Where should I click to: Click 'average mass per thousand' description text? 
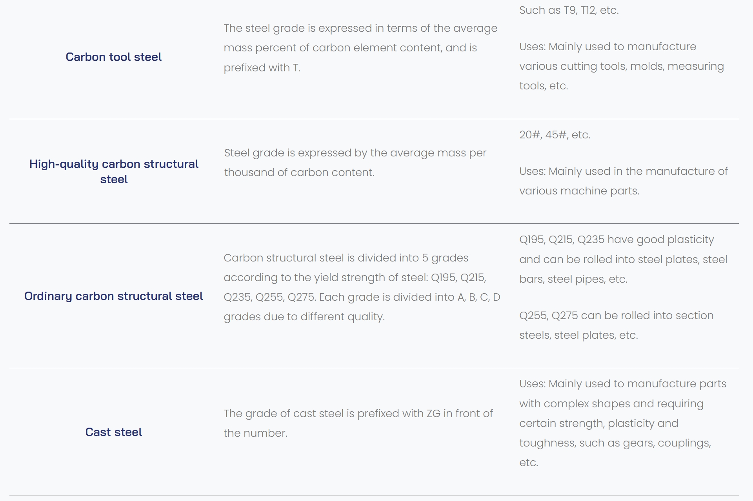click(x=355, y=162)
